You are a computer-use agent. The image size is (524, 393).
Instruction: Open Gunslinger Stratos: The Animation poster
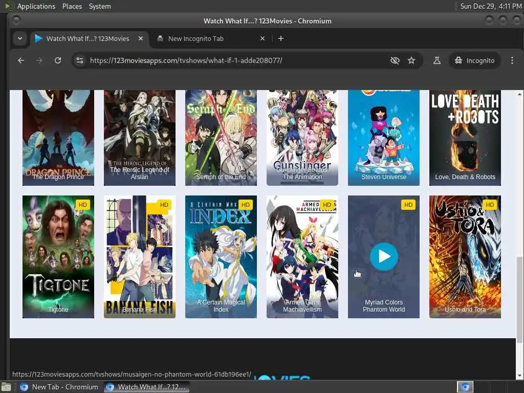[x=302, y=138]
